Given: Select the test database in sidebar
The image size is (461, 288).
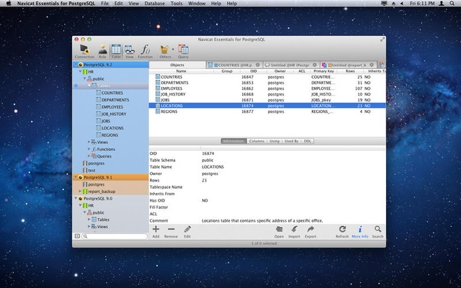Looking at the screenshot, I should pos(91,170).
